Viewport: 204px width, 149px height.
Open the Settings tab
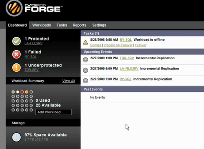pos(99,25)
